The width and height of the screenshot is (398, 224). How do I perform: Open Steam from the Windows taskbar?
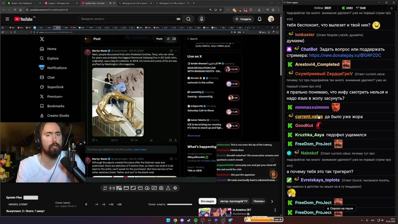(189, 220)
